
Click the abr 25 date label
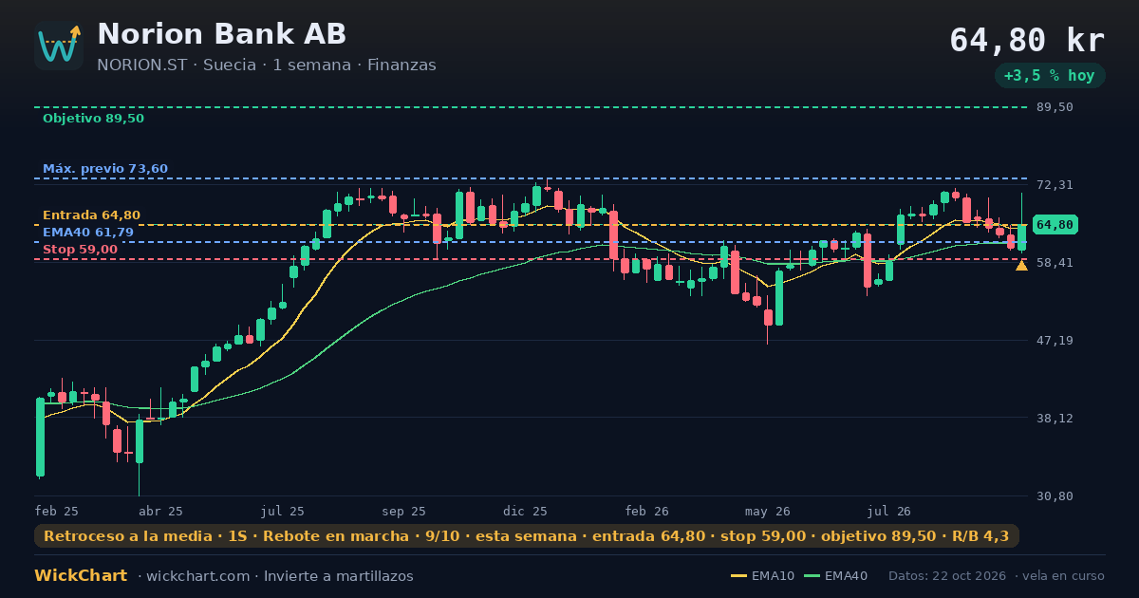[160, 511]
